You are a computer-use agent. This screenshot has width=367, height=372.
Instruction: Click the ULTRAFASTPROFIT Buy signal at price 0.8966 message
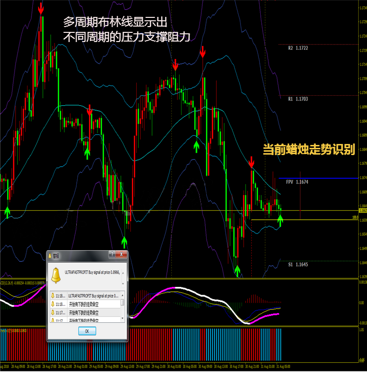tap(92, 272)
